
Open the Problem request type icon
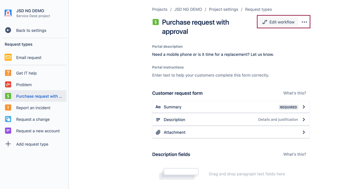point(8,85)
